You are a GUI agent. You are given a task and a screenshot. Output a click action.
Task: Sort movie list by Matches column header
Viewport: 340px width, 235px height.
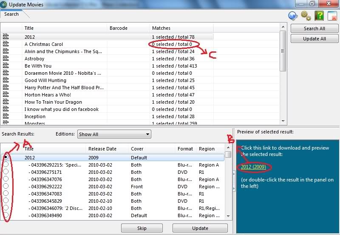pos(181,28)
